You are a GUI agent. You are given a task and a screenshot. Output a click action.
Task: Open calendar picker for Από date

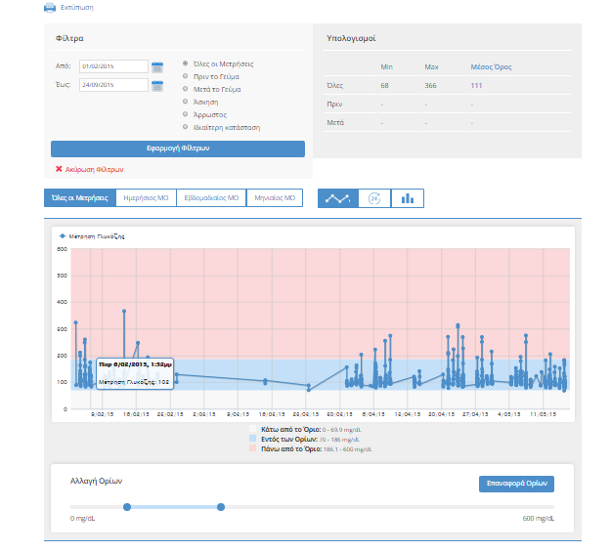tap(156, 66)
